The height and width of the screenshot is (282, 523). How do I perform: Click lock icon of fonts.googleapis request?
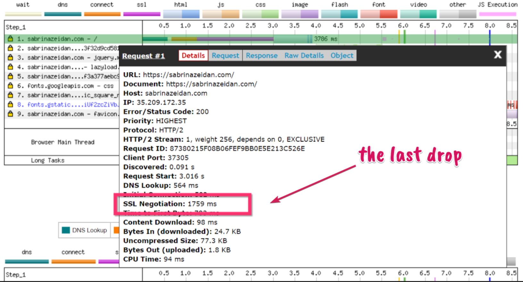pyautogui.click(x=10, y=86)
